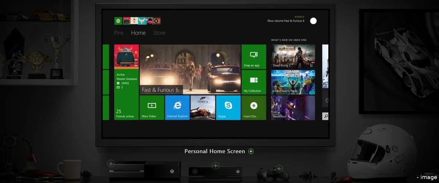
Task: Expand the plus marker near the bottom-right accessory
Action: coord(279,168)
